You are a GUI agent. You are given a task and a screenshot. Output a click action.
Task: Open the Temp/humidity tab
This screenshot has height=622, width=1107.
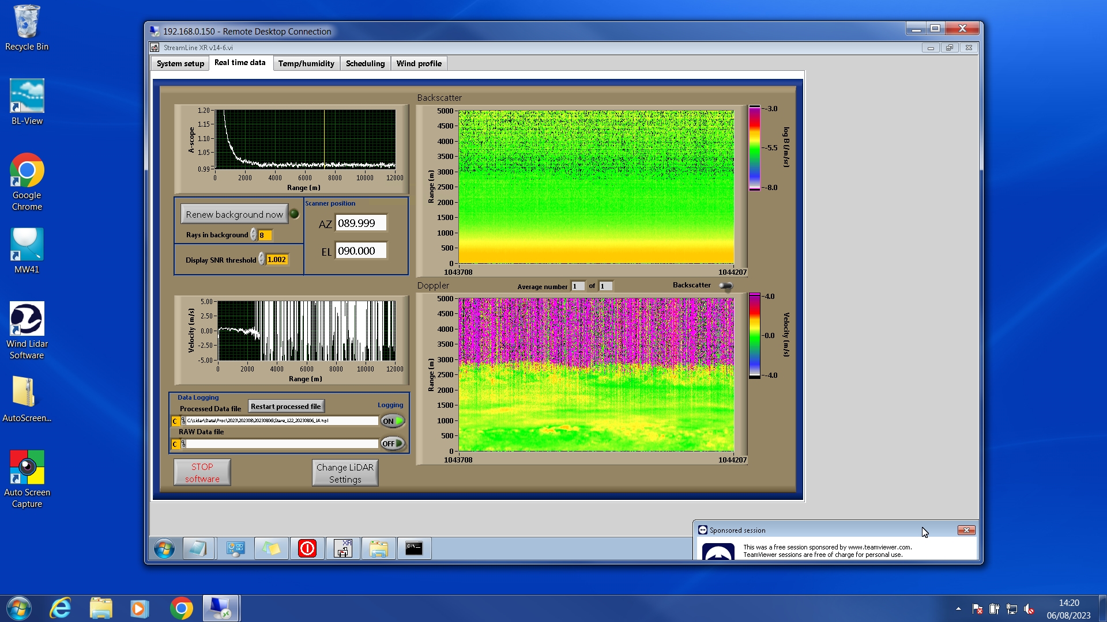(306, 63)
